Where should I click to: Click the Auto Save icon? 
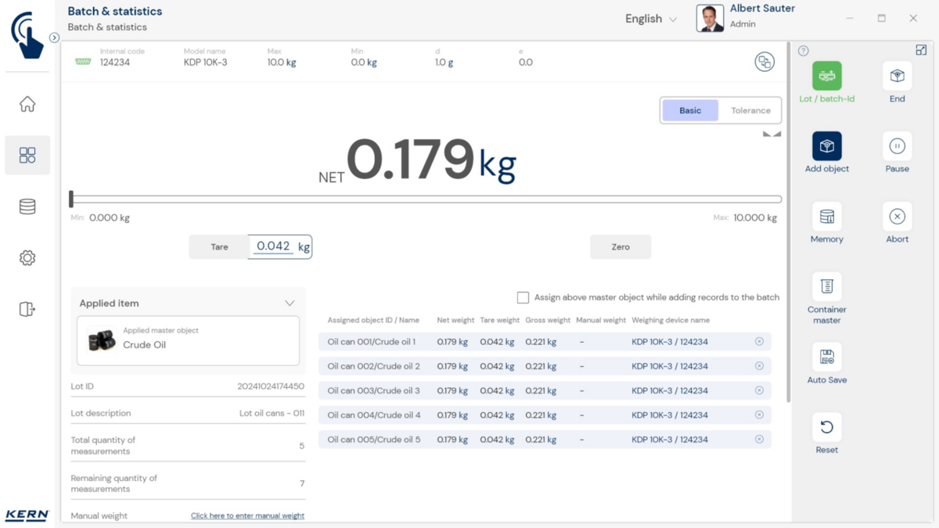(826, 357)
